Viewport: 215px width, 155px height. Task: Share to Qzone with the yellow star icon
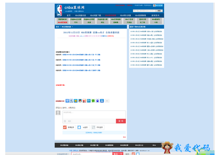tap(76, 101)
